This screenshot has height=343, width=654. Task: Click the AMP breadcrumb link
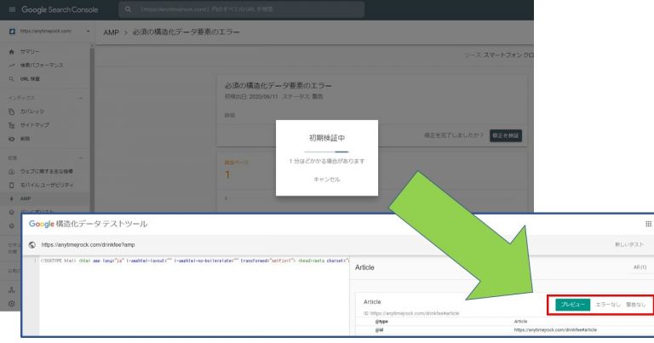[x=111, y=32]
